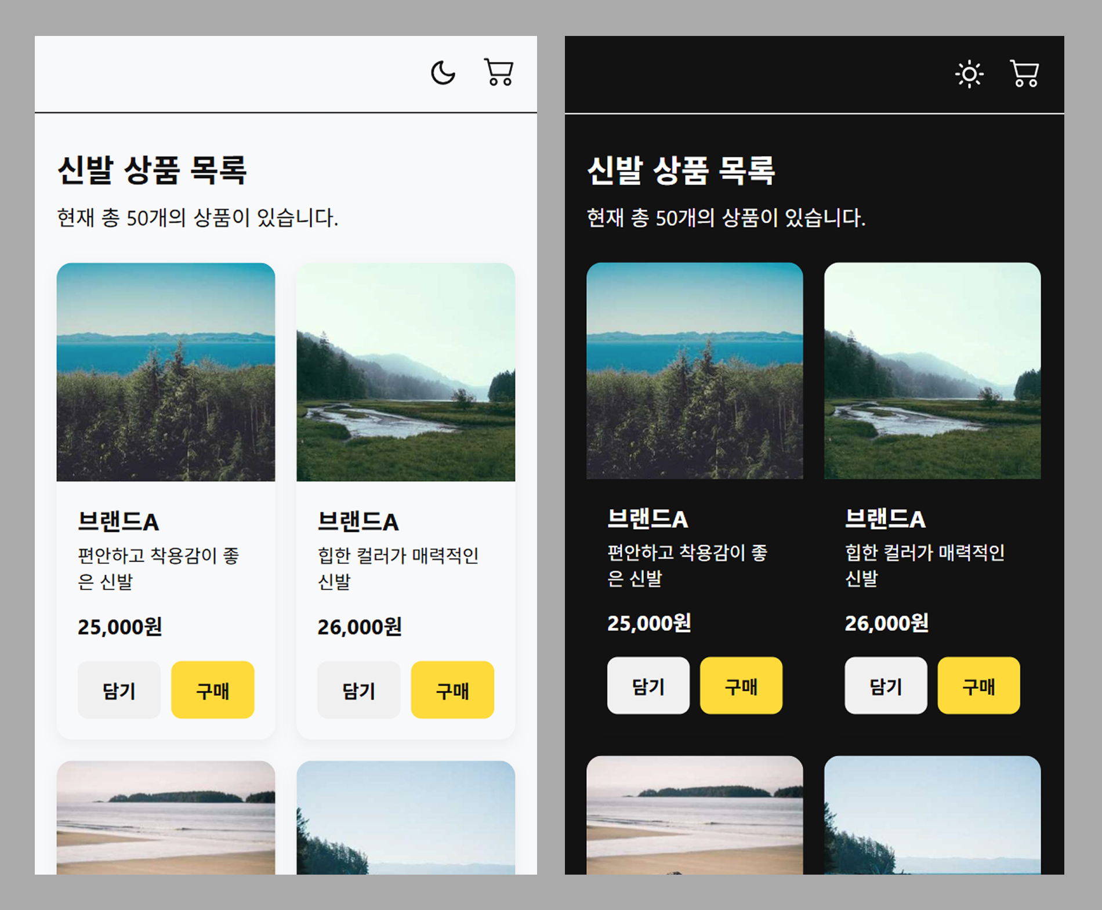The image size is (1102, 910).
Task: Click 담기 for the 26,000원 shoe in light mode
Action: pyautogui.click(x=358, y=690)
